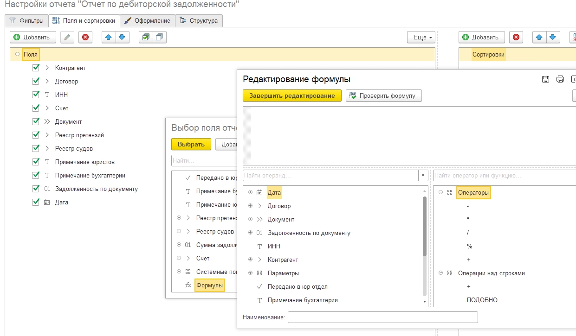Move field up with blue arrow in fields toolbar
Viewport: 576px width, 336px height.
pyautogui.click(x=109, y=38)
